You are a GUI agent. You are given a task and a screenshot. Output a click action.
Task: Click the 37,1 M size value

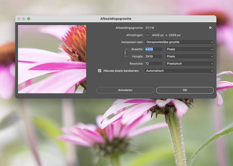point(150,28)
